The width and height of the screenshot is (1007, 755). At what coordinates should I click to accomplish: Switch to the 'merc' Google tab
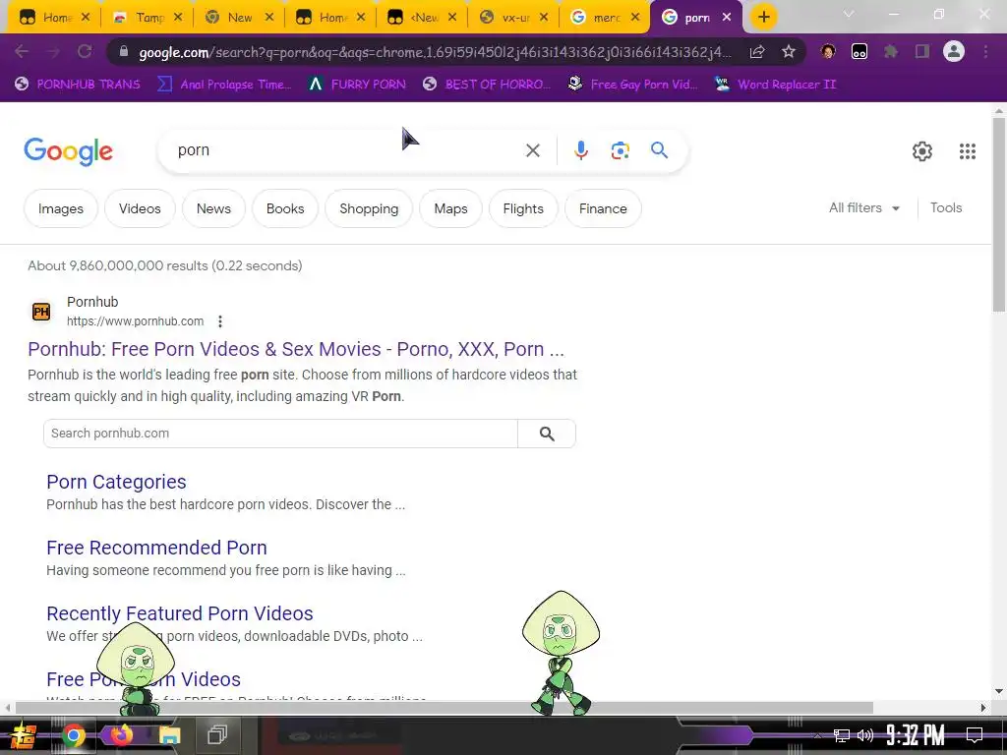[x=597, y=18]
